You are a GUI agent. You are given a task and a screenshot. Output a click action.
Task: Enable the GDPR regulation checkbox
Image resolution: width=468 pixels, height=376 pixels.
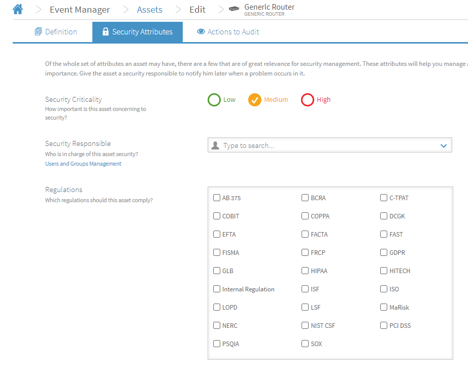(384, 252)
